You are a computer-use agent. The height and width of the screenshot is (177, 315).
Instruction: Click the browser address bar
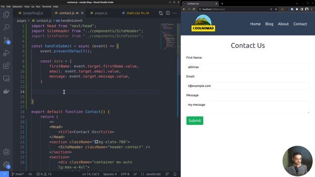tap(233, 9)
